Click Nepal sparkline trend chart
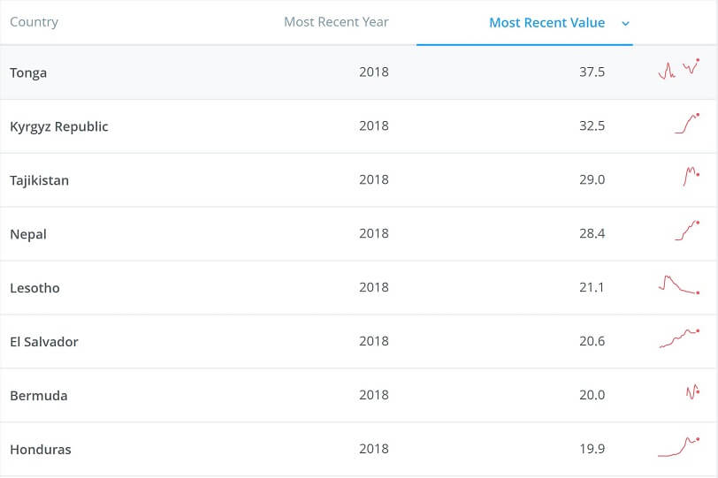 [687, 231]
